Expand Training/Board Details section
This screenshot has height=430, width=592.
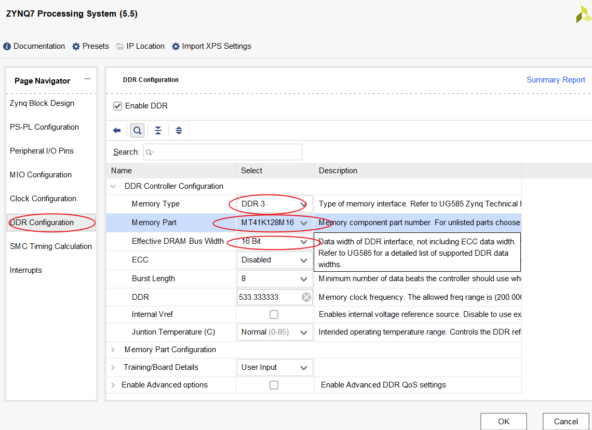[x=113, y=367]
